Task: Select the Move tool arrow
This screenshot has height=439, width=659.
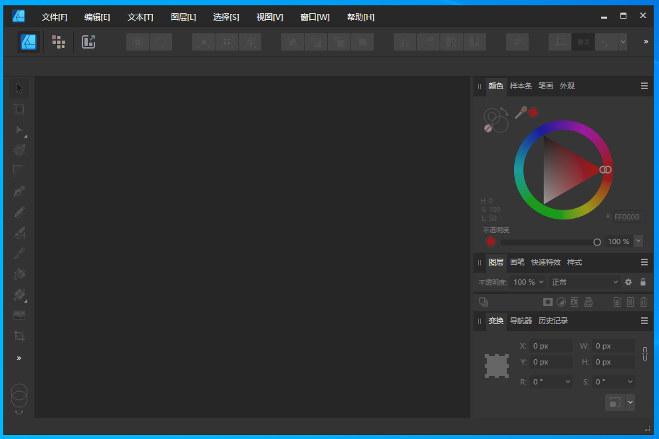Action: click(x=19, y=88)
